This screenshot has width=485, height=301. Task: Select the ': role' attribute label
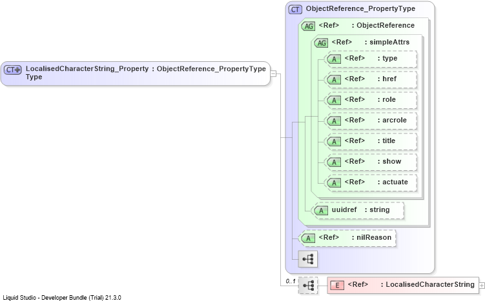[387, 100]
